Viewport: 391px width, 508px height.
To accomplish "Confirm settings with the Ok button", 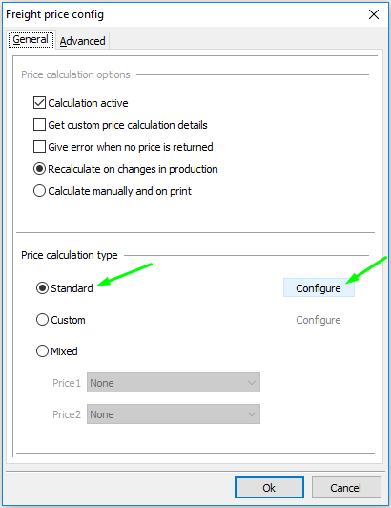I will pos(269,487).
